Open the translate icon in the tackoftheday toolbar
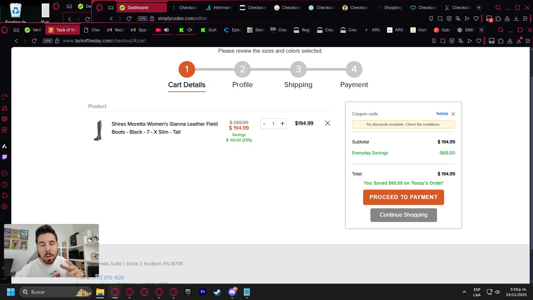533x300 pixels. [x=461, y=41]
